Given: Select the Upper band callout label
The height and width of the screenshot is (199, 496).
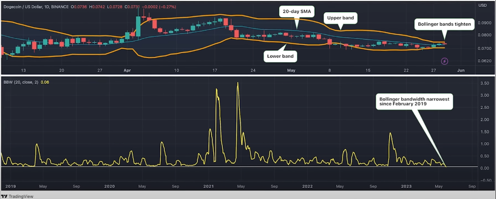Looking at the screenshot, I should pyautogui.click(x=340, y=18).
